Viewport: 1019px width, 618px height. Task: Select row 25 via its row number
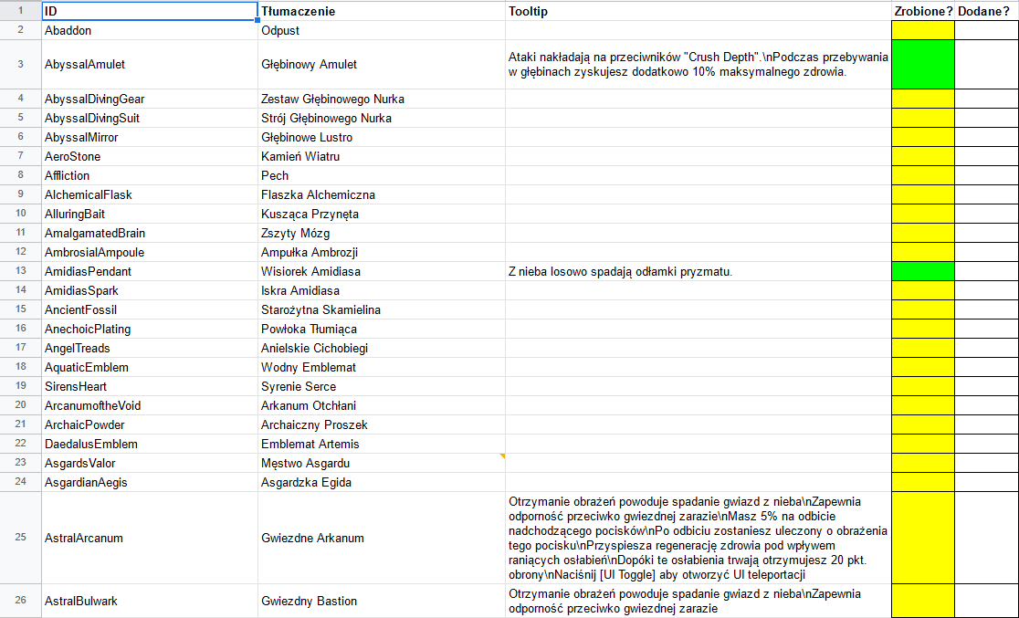[x=20, y=538]
